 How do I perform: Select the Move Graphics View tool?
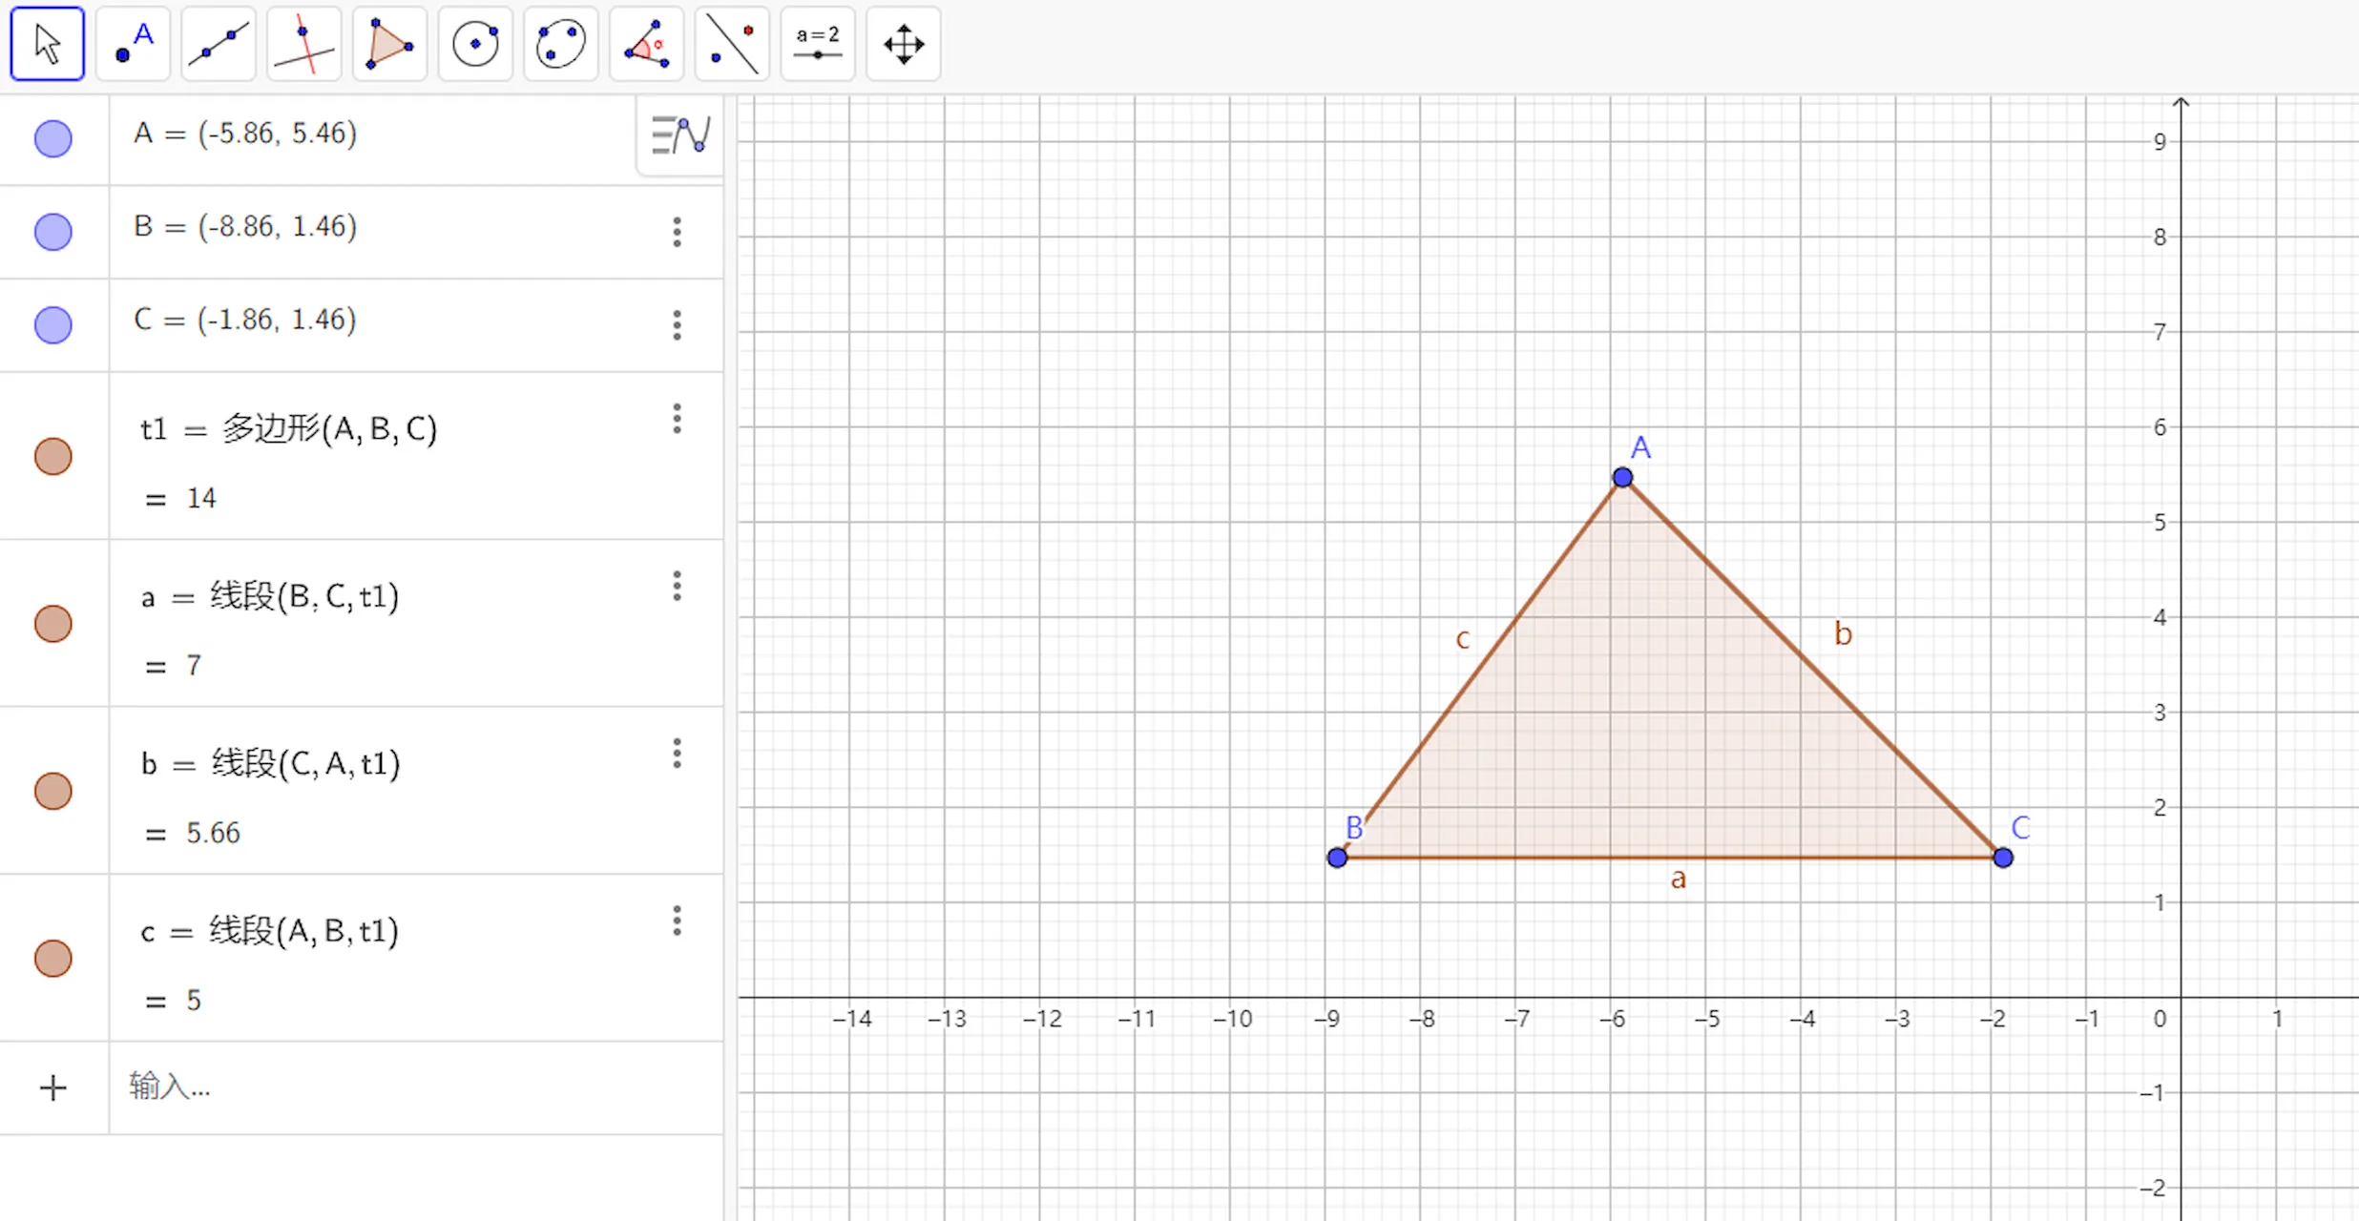[x=903, y=44]
